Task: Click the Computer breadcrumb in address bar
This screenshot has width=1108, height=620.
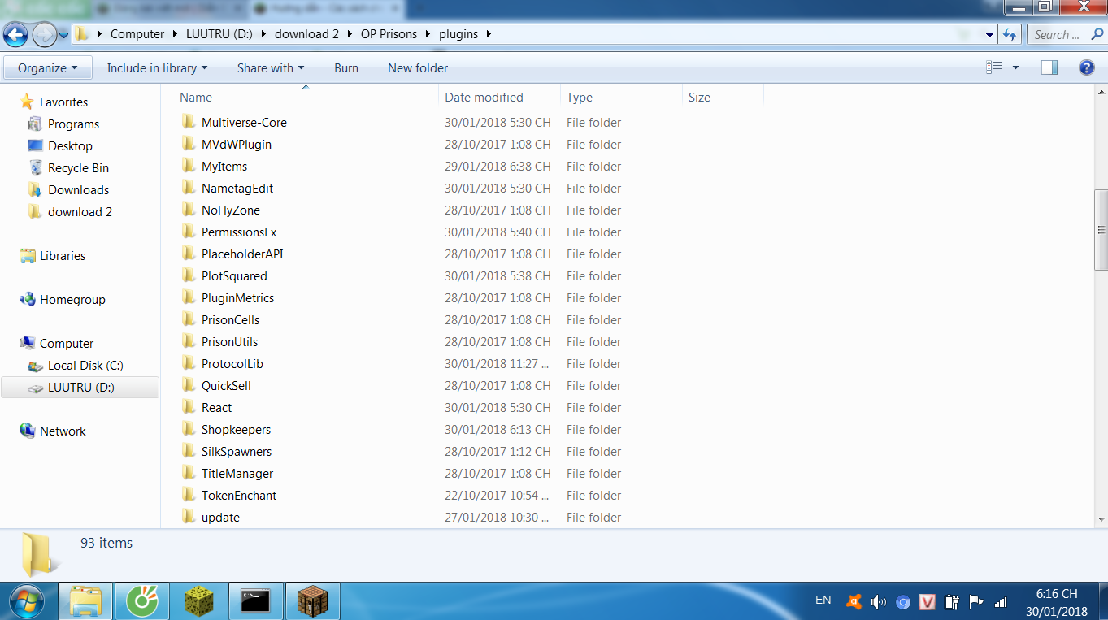Action: coord(137,34)
